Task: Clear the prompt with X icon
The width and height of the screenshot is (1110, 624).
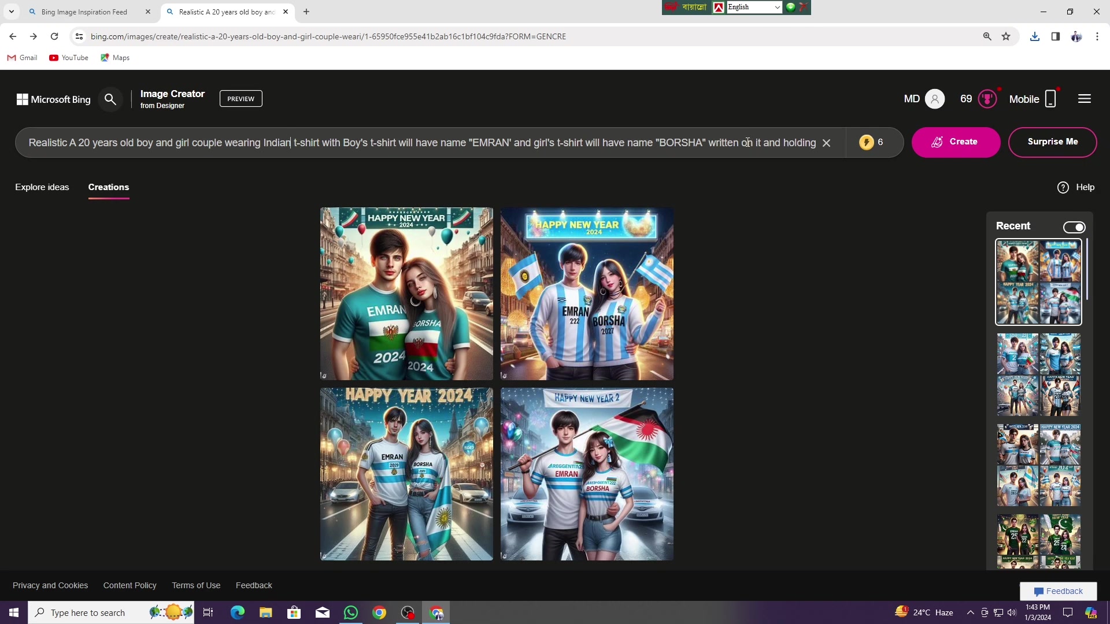Action: [x=826, y=143]
